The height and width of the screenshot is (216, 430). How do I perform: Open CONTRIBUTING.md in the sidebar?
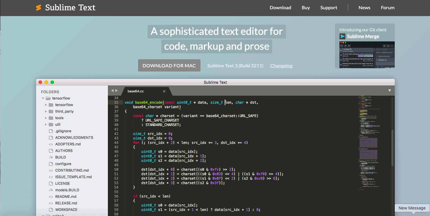click(72, 170)
